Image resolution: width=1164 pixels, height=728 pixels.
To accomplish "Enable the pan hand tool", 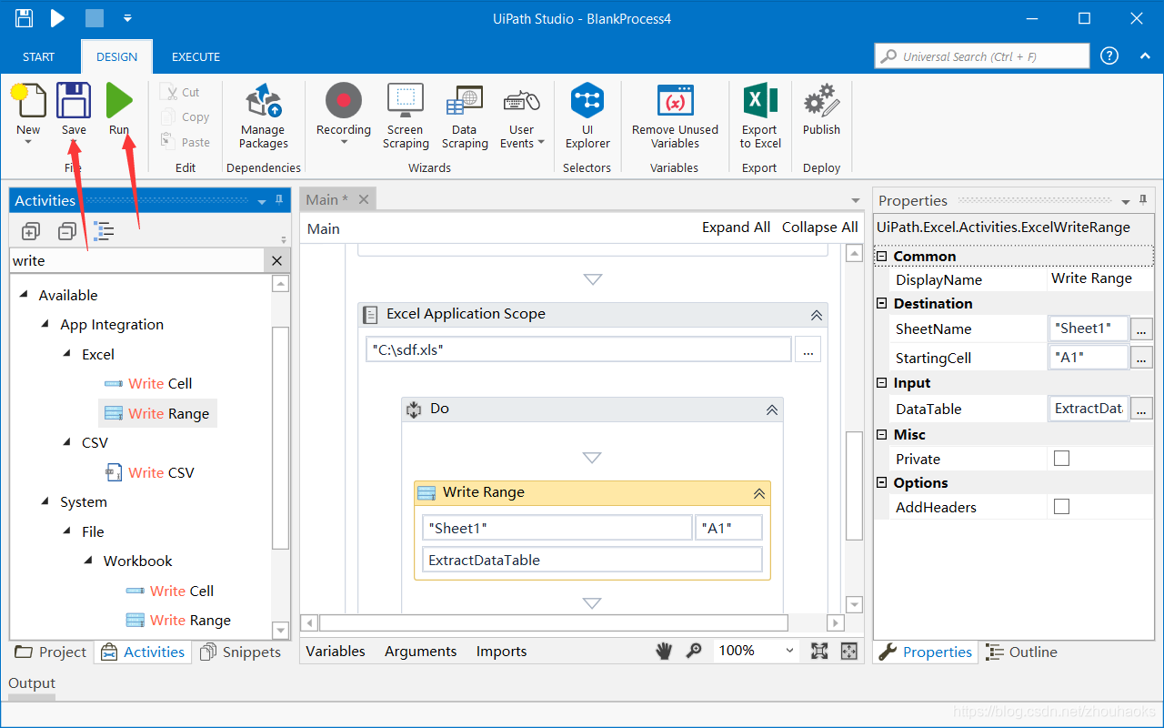I will click(x=665, y=651).
